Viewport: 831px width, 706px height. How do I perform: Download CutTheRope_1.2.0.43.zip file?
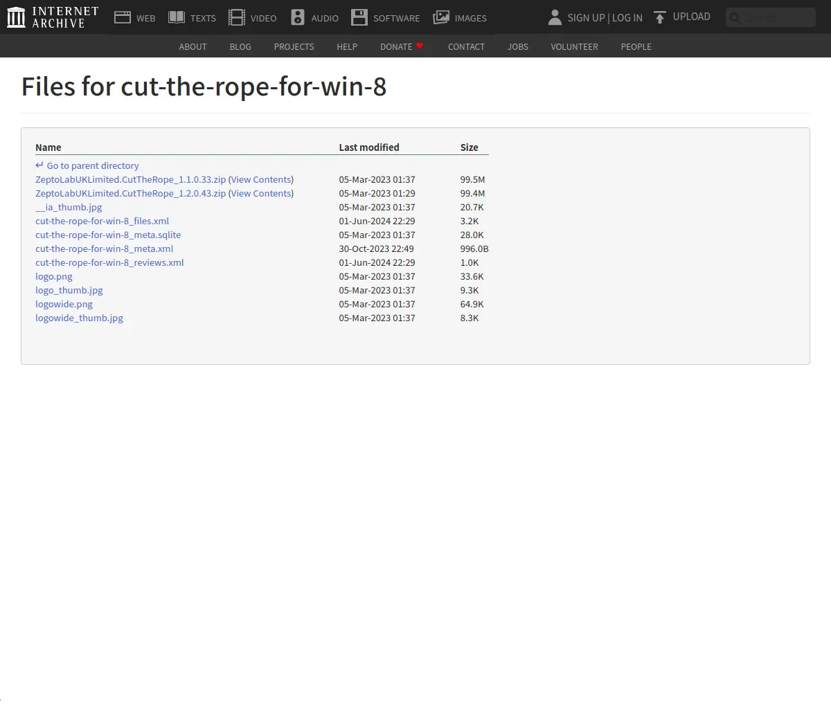130,193
